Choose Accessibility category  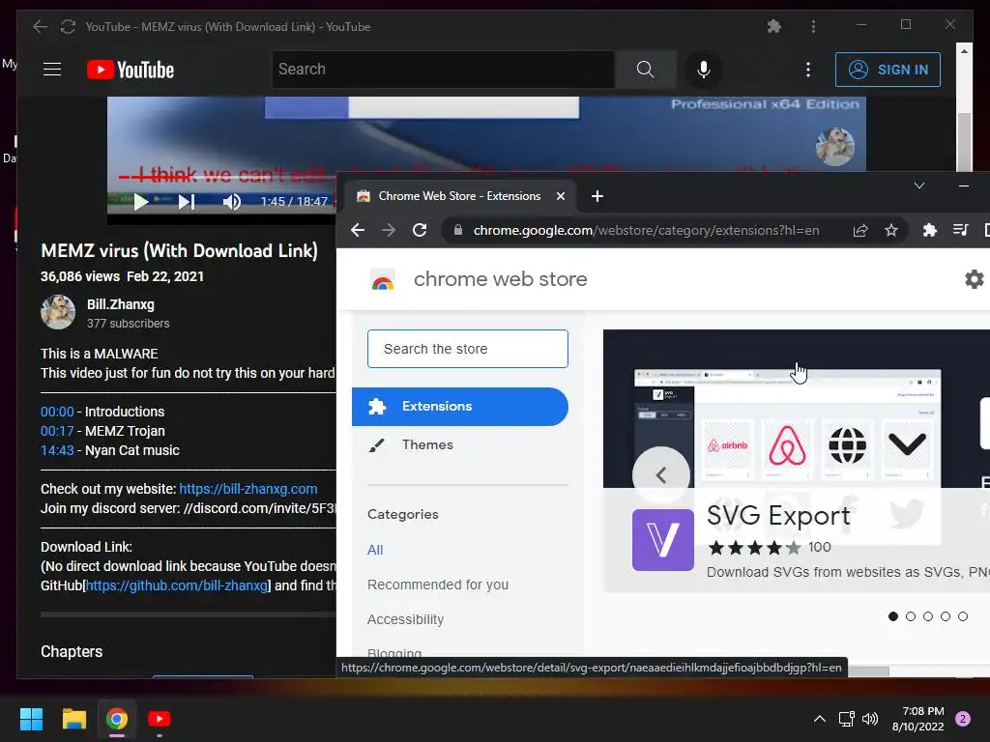pos(405,619)
